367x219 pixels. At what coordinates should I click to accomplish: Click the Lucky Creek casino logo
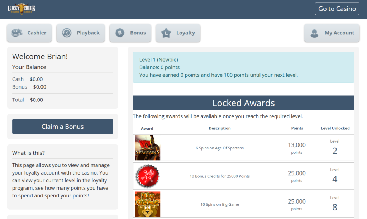[22, 9]
